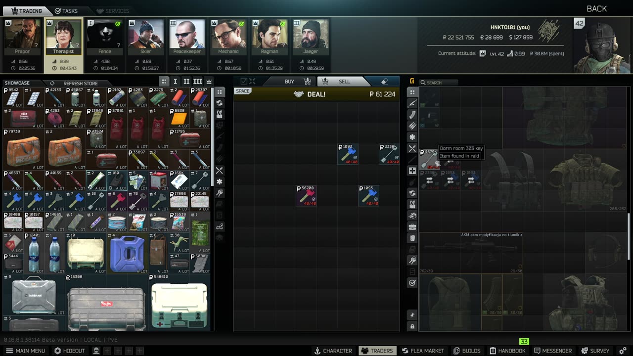This screenshot has height=356, width=633.
Task: Filter trader store by keys icon
Action: [220, 193]
